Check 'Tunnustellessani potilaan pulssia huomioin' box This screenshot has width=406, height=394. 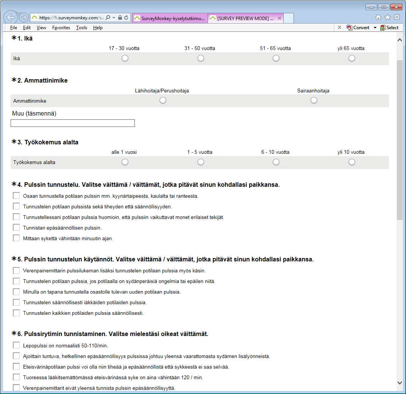pos(16,217)
